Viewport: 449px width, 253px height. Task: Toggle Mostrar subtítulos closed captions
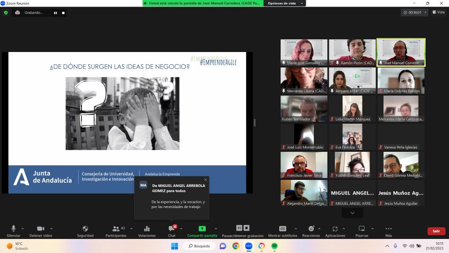282,229
